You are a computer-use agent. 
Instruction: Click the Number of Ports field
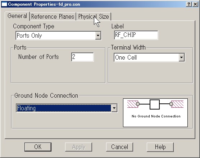click(x=82, y=57)
